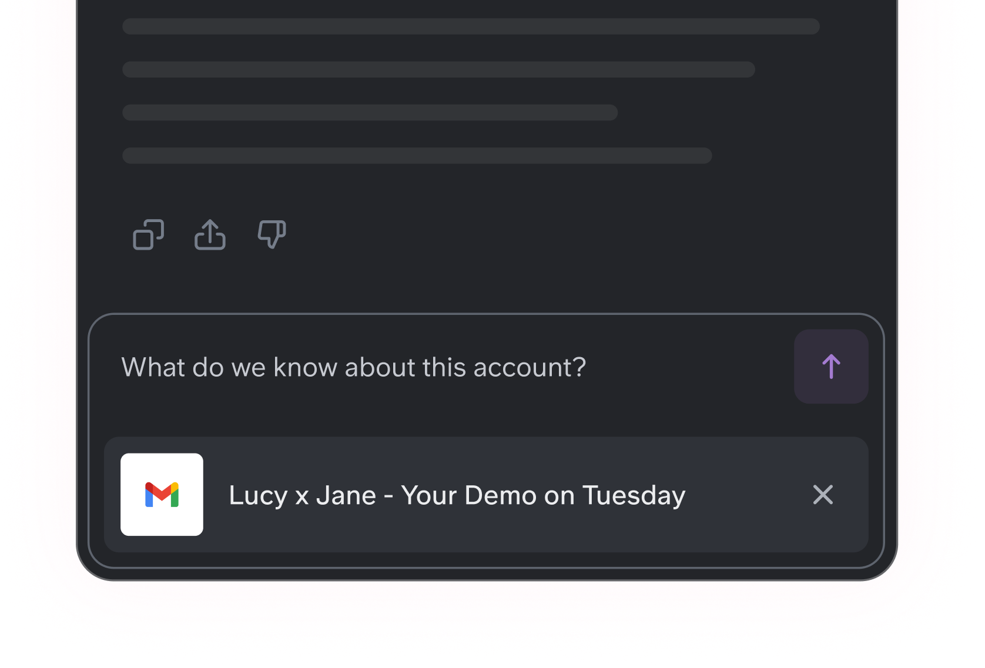Select the attached Gmail email chip

click(x=486, y=494)
